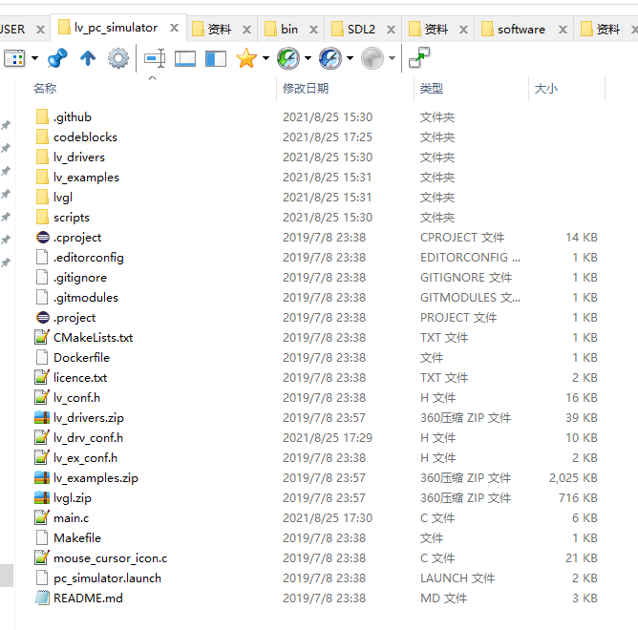The width and height of the screenshot is (638, 630).
Task: Select the Makefile entry
Action: pyautogui.click(x=77, y=538)
